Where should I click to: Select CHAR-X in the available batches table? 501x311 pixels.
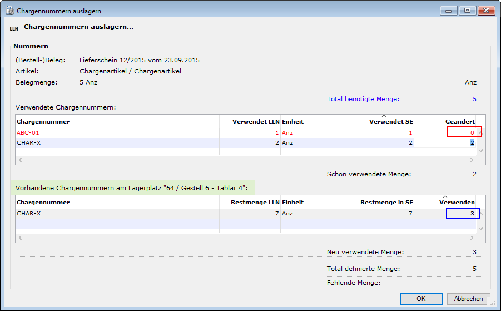tap(28, 213)
